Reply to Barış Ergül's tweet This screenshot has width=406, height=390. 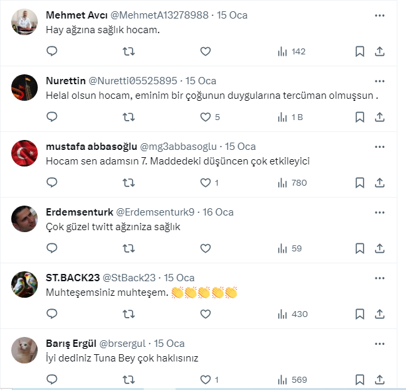[x=52, y=379]
